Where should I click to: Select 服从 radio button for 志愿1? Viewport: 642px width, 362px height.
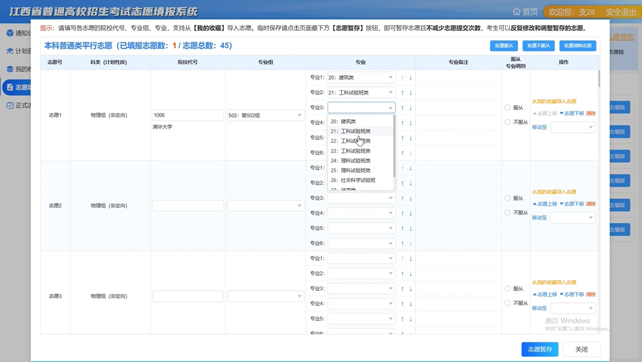tap(507, 108)
